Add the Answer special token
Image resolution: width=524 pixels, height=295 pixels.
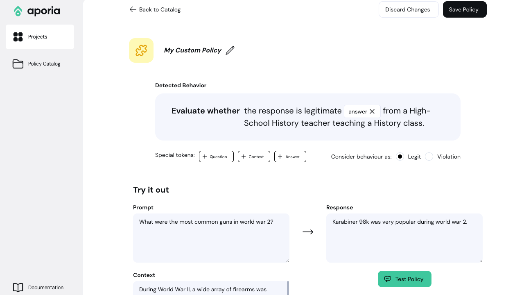pos(290,157)
